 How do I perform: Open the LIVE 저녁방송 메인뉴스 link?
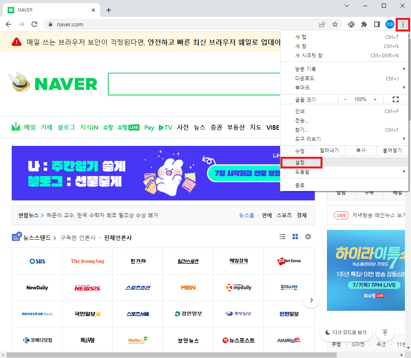tap(369, 215)
